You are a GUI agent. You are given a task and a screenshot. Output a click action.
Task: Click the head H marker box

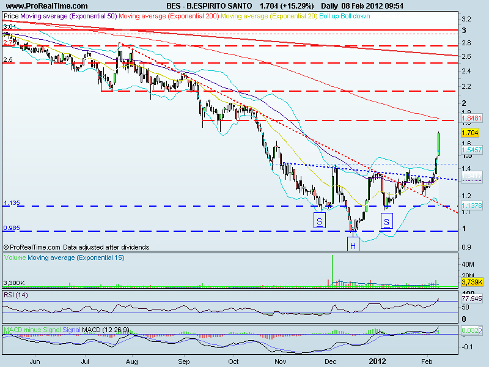click(x=353, y=243)
